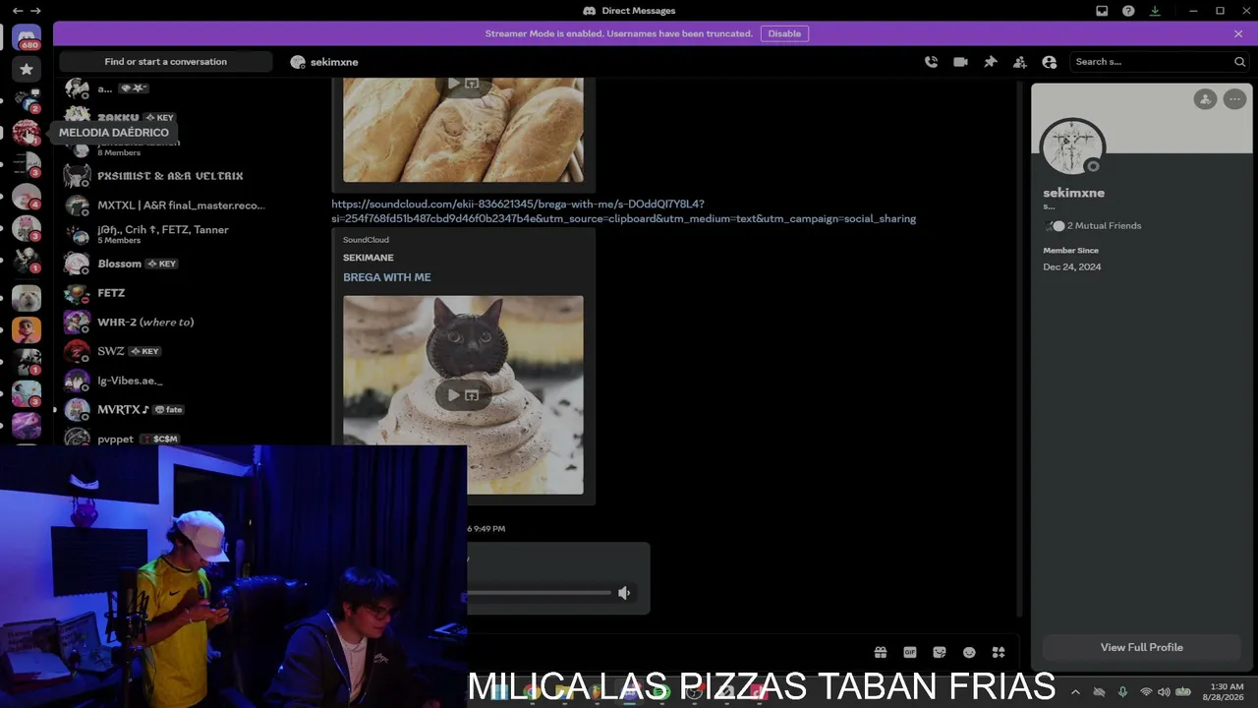Open the lg-Vibes.ae._ direct message
Screen dimensions: 1258x708
tap(165, 381)
